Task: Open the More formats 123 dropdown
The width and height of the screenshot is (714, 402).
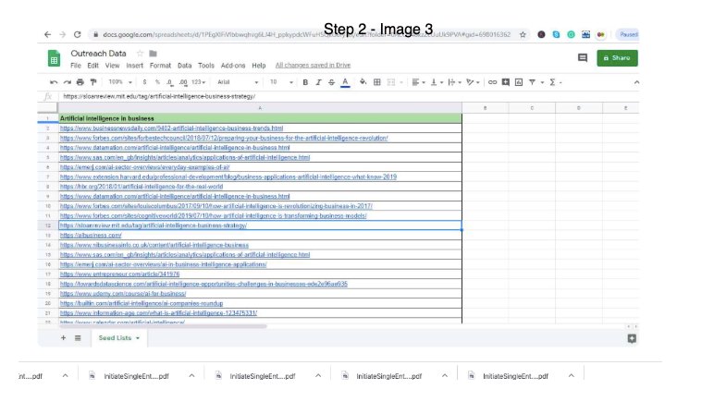Action: coord(198,82)
